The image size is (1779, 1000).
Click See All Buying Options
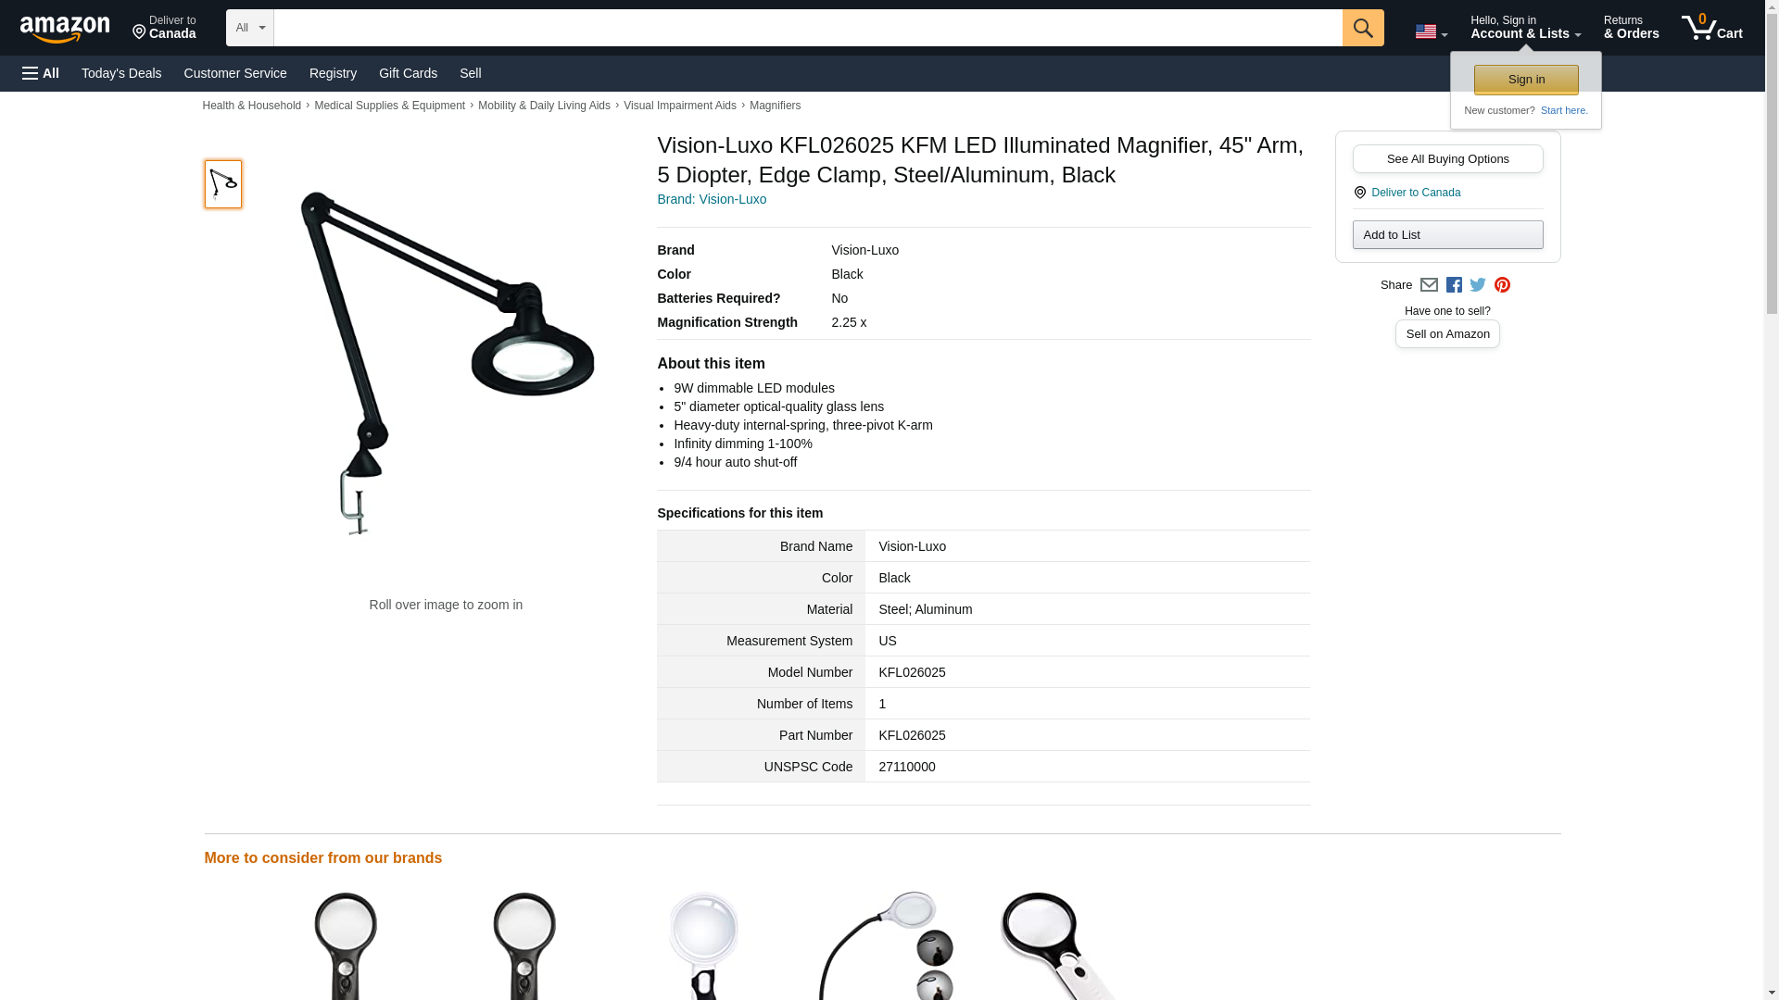click(1447, 159)
